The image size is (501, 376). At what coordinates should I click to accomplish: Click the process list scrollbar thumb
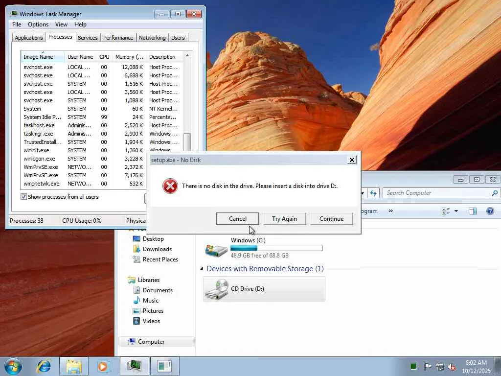187,142
